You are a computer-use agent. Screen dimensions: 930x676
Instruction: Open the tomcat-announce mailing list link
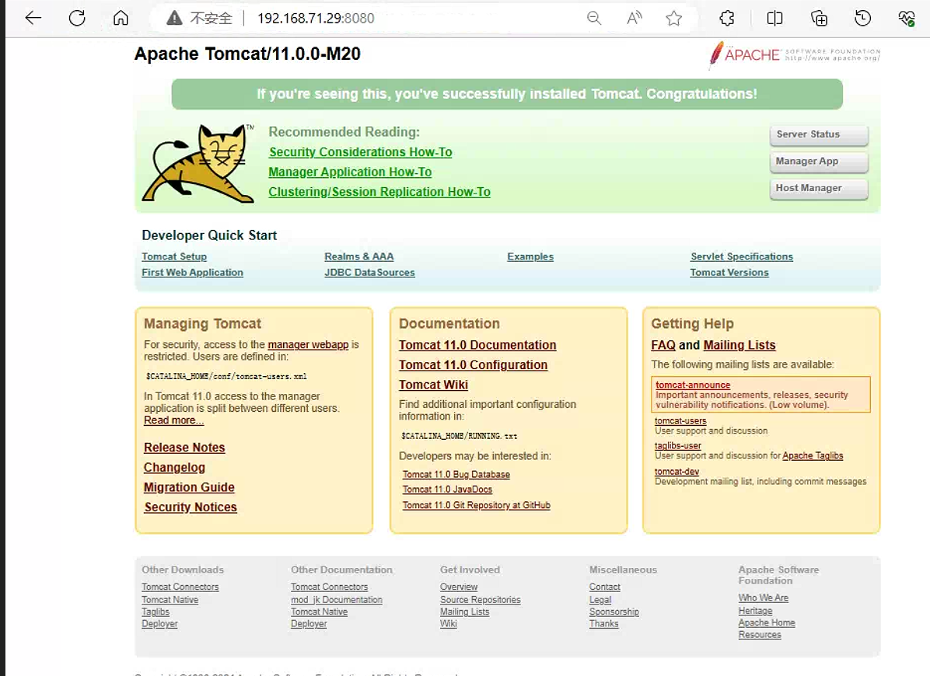click(x=693, y=385)
